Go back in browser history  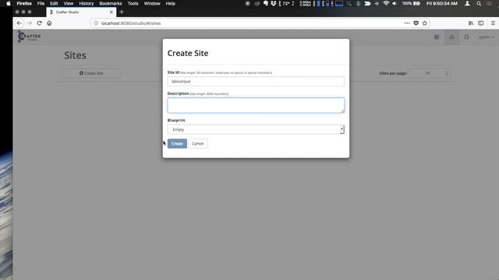click(x=19, y=23)
